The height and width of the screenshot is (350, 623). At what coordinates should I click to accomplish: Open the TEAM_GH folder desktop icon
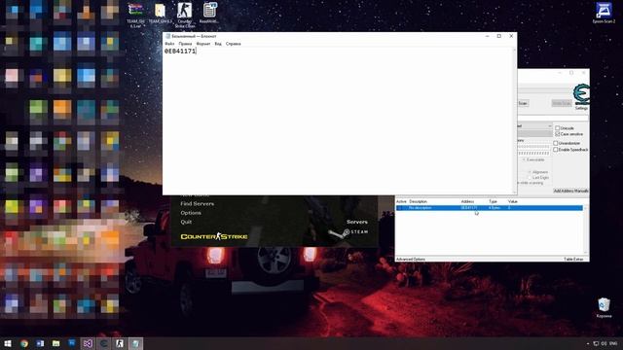pyautogui.click(x=160, y=14)
